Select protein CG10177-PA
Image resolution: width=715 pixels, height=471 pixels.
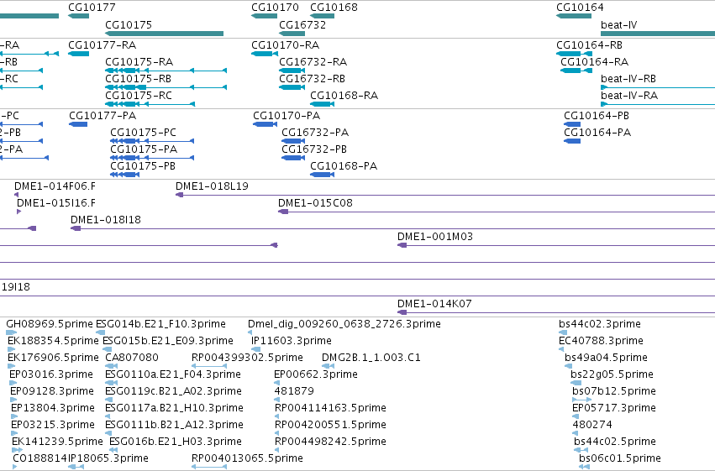pos(78,124)
